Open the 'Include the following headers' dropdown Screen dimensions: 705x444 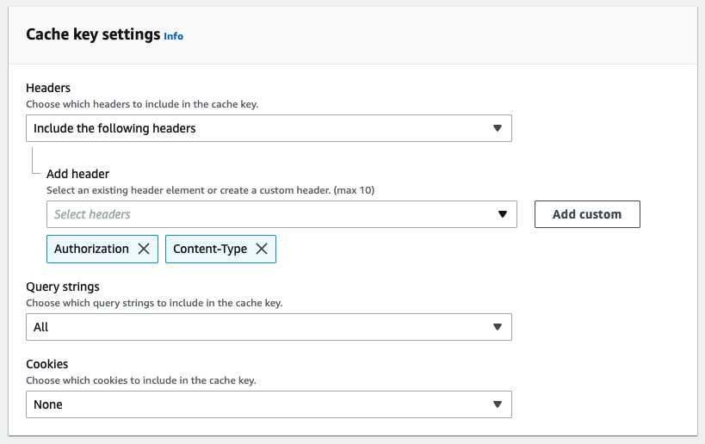pos(258,128)
